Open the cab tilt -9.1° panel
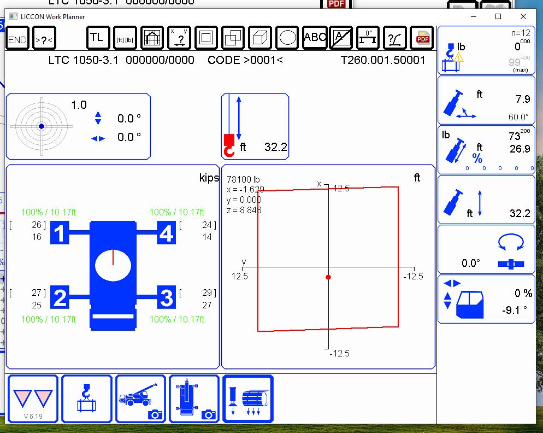This screenshot has width=543, height=433. 487,299
